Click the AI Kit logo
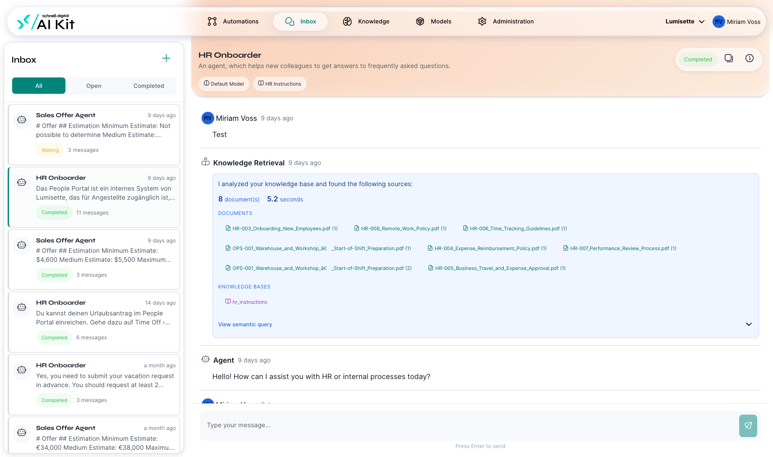Image resolution: width=773 pixels, height=457 pixels. pos(46,22)
